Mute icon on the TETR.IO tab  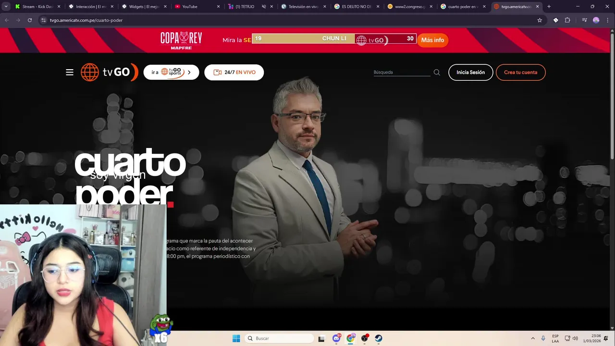(264, 7)
